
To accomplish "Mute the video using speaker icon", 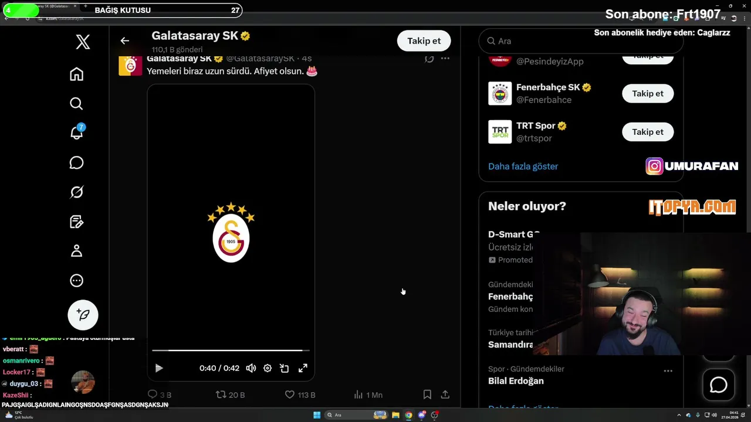I will 251,368.
